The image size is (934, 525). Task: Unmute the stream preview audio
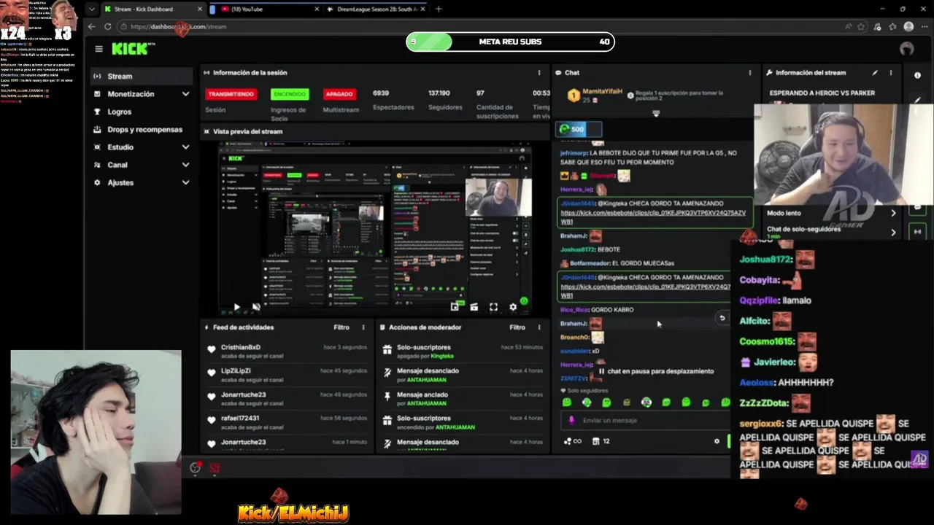[255, 307]
